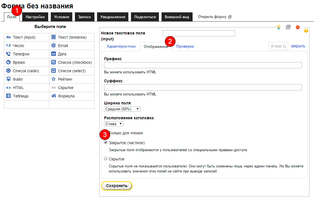
Task: Open the Ширина поля dropdown
Action: [122, 109]
